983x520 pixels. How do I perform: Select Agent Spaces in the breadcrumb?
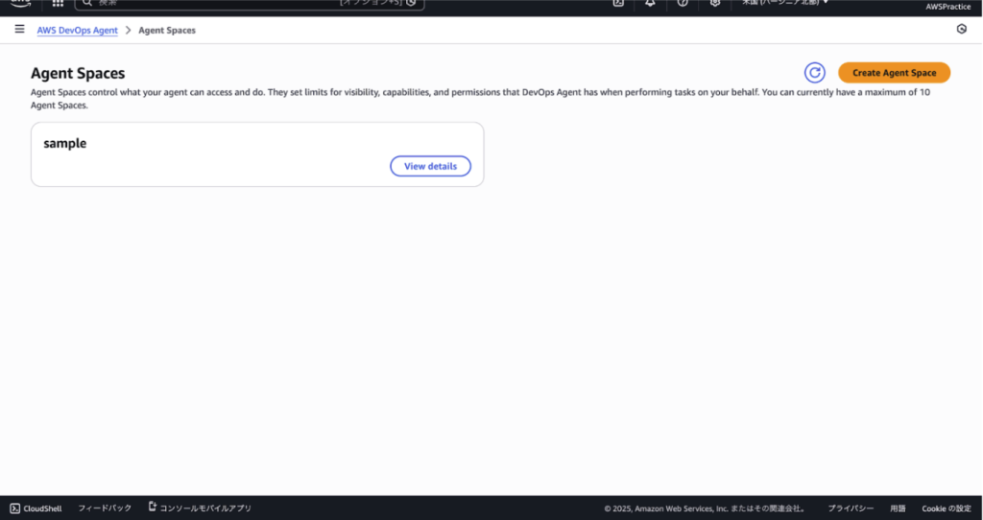167,31
